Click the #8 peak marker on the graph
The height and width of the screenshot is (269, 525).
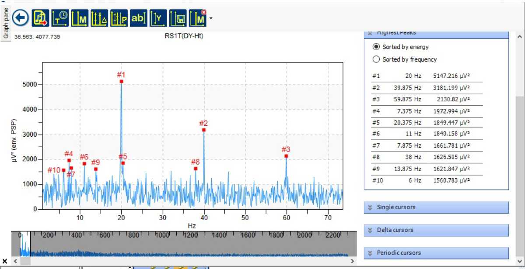[196, 169]
